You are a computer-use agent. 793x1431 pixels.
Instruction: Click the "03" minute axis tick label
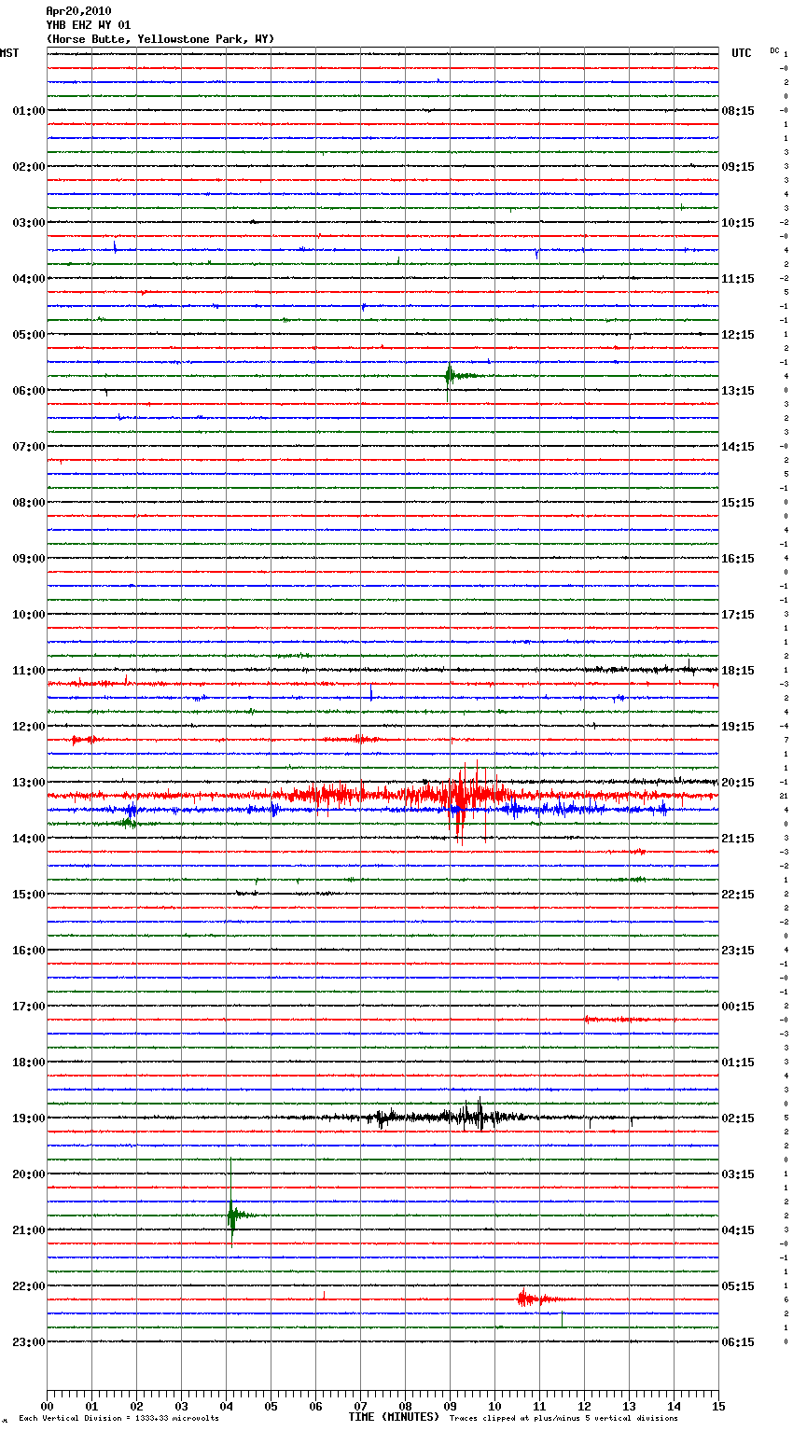[x=181, y=1406]
